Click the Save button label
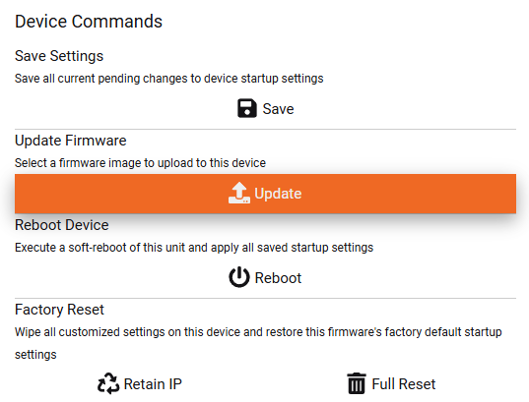 point(278,109)
